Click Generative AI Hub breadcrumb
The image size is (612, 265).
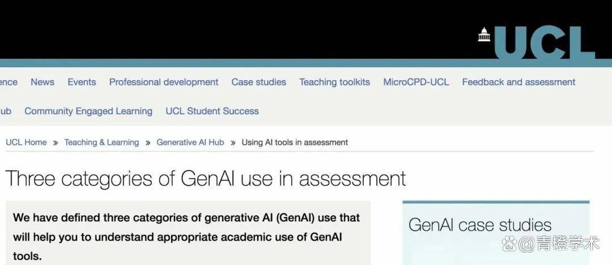click(x=190, y=142)
